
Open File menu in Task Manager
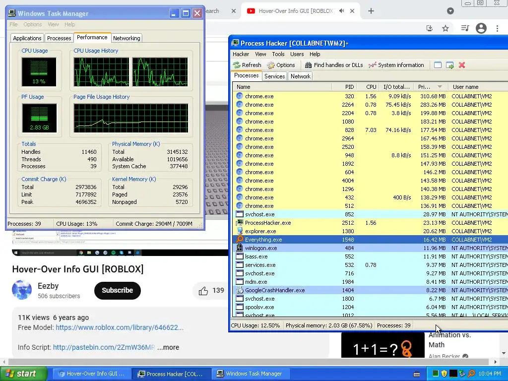(13, 24)
